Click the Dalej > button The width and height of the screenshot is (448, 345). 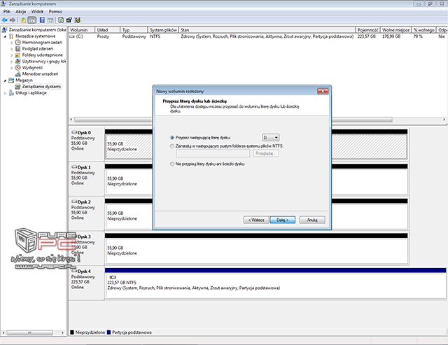[x=283, y=220]
